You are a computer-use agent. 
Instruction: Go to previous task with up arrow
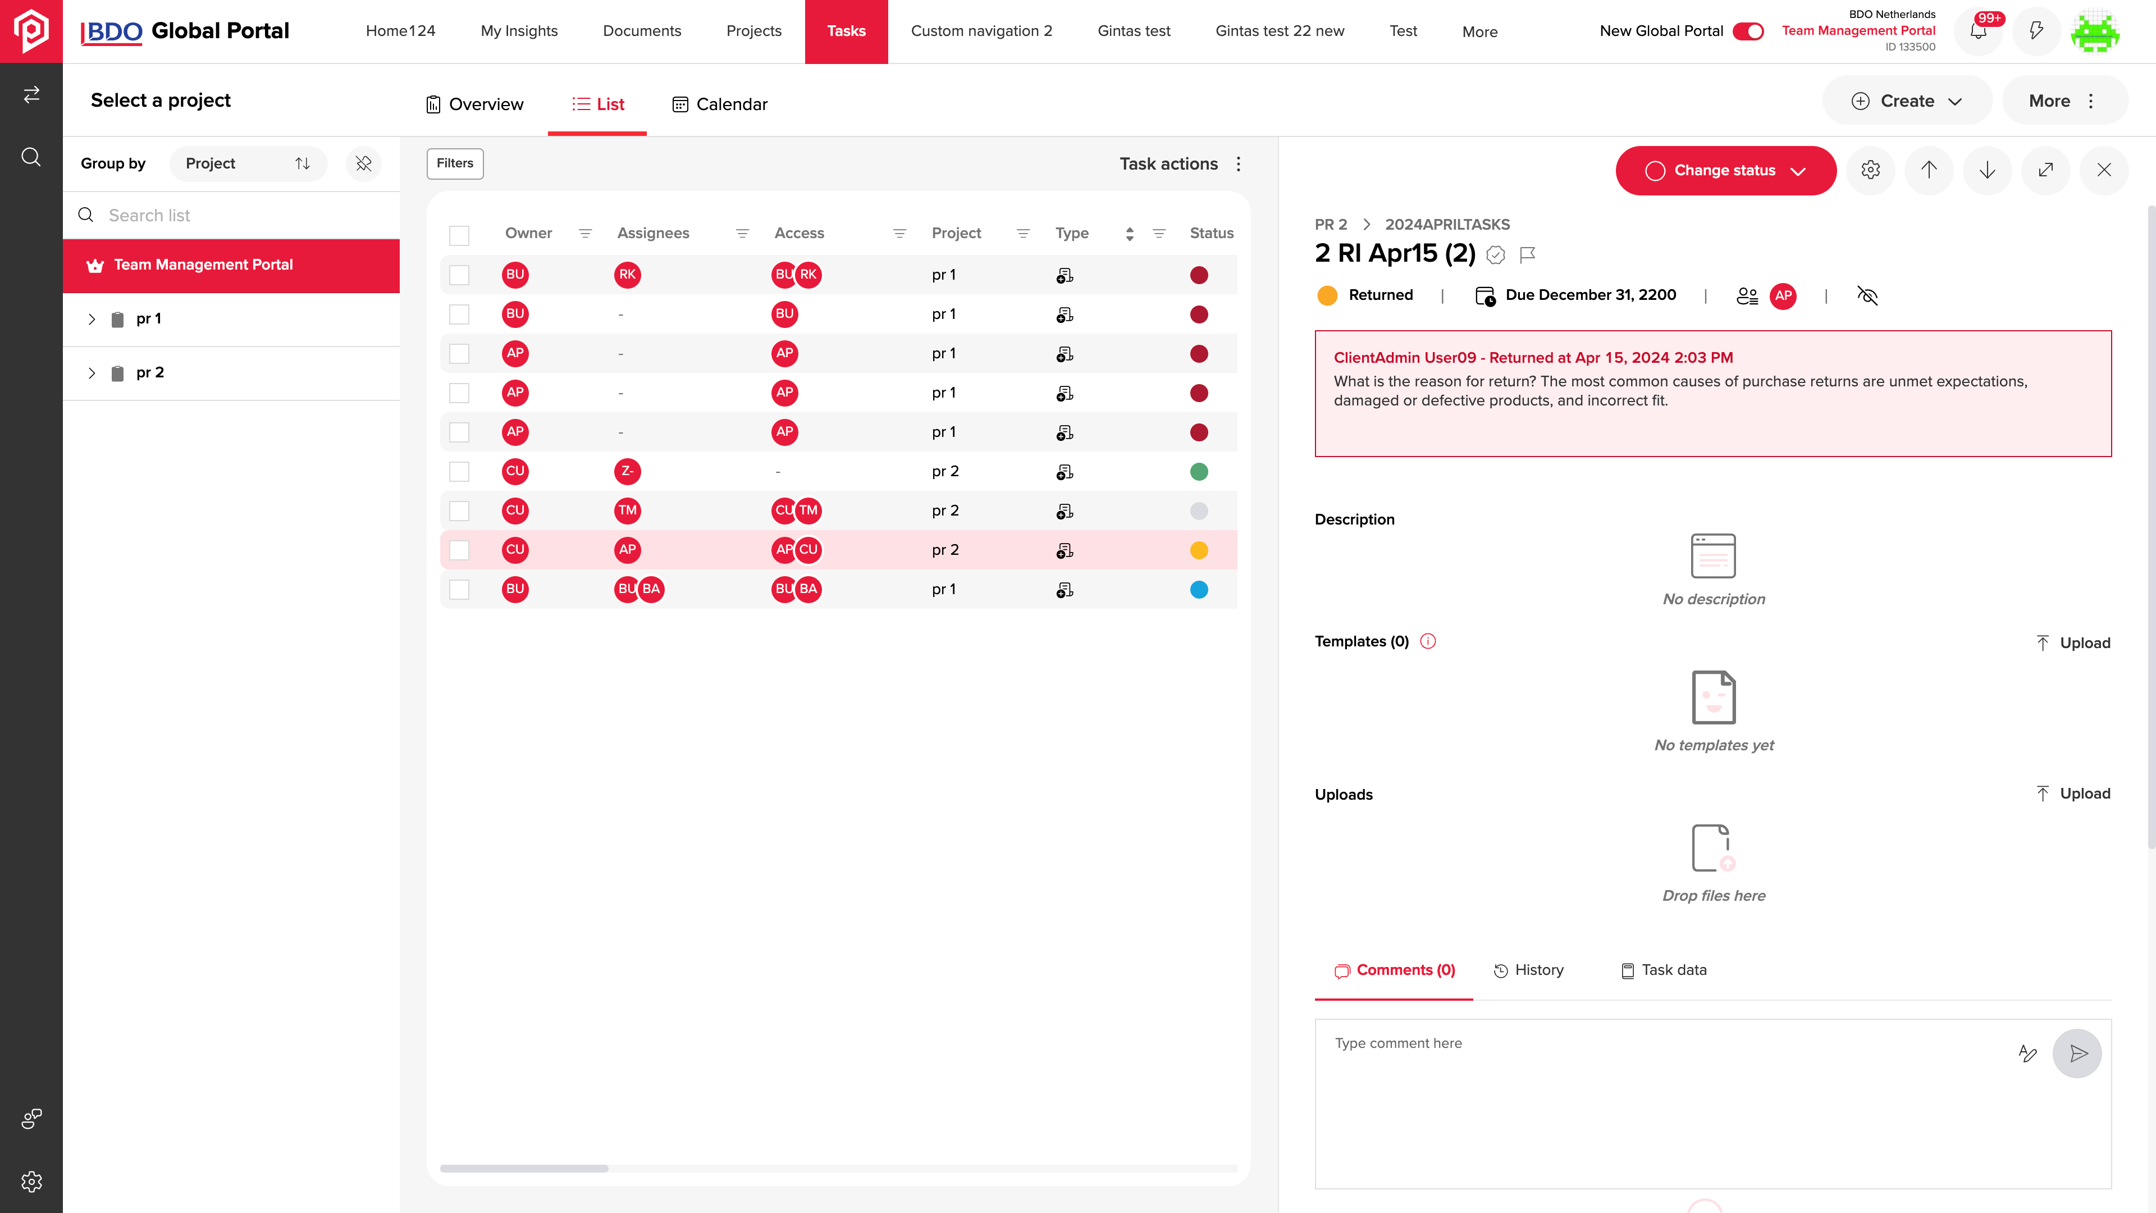pyautogui.click(x=1929, y=170)
